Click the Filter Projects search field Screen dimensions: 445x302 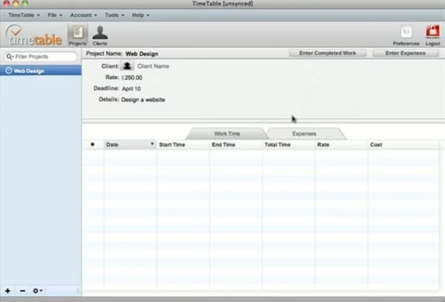point(41,57)
